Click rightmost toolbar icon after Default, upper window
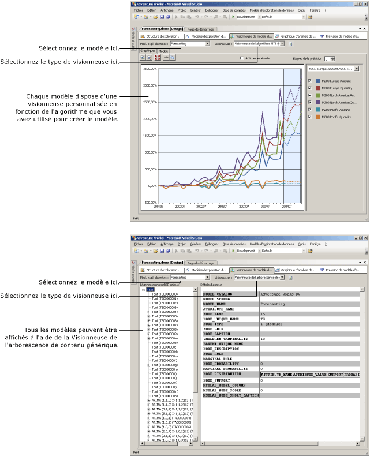The height and width of the screenshot is (456, 370). (x=310, y=17)
